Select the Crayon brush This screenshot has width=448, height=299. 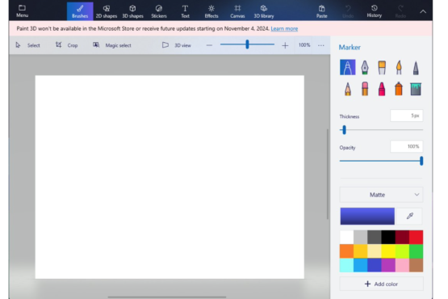pos(382,89)
